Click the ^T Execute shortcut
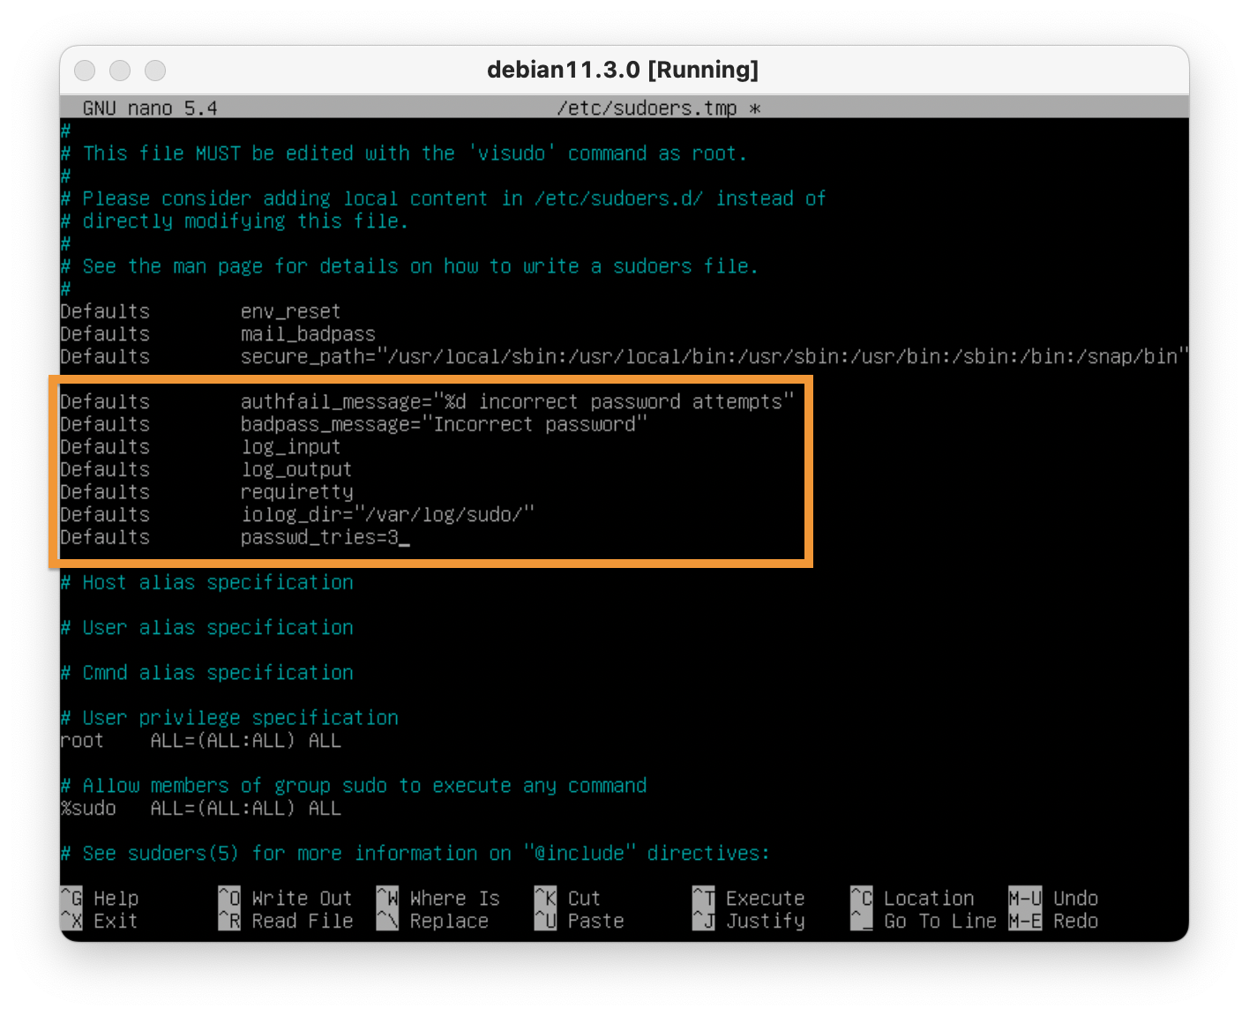This screenshot has width=1249, height=1016. click(x=749, y=898)
